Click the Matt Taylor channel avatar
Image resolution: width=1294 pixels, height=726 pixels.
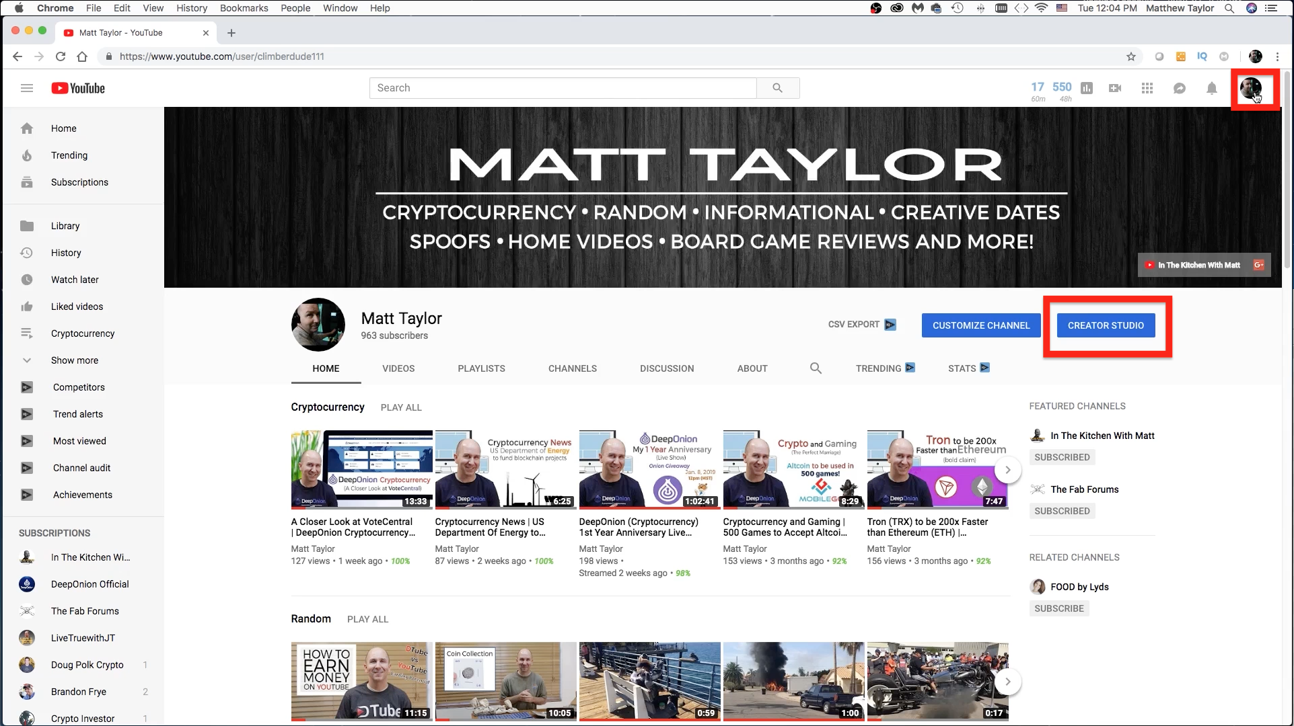coord(318,325)
